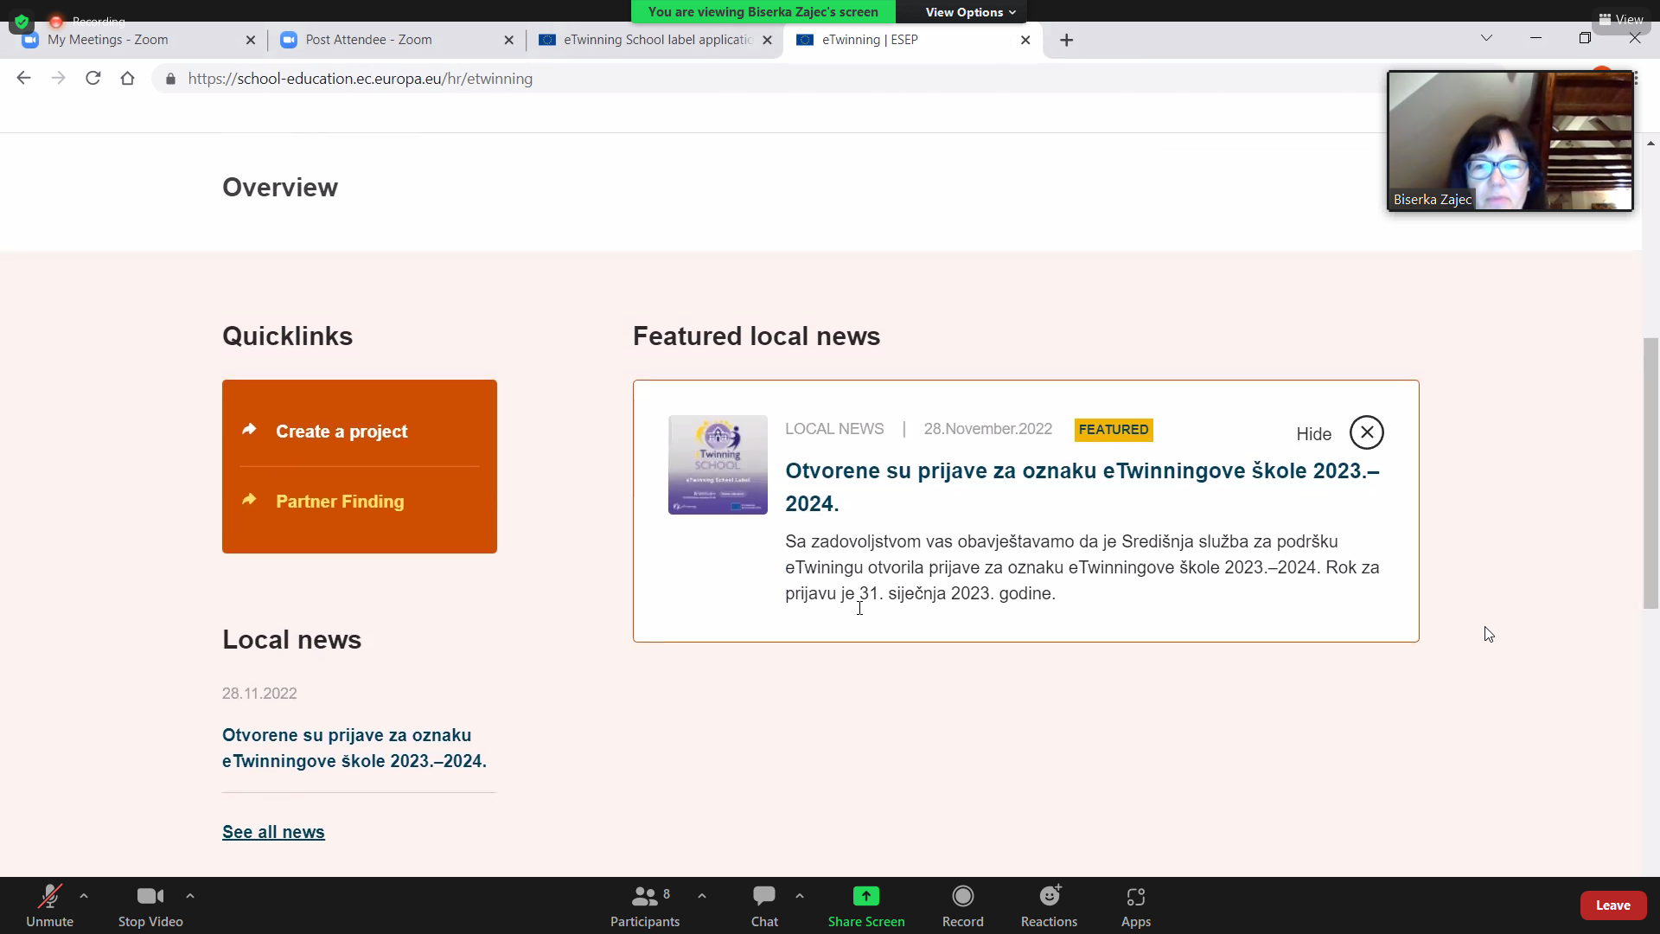1660x934 pixels.
Task: Close the eTwinning | ESEP tab
Action: 1025,40
